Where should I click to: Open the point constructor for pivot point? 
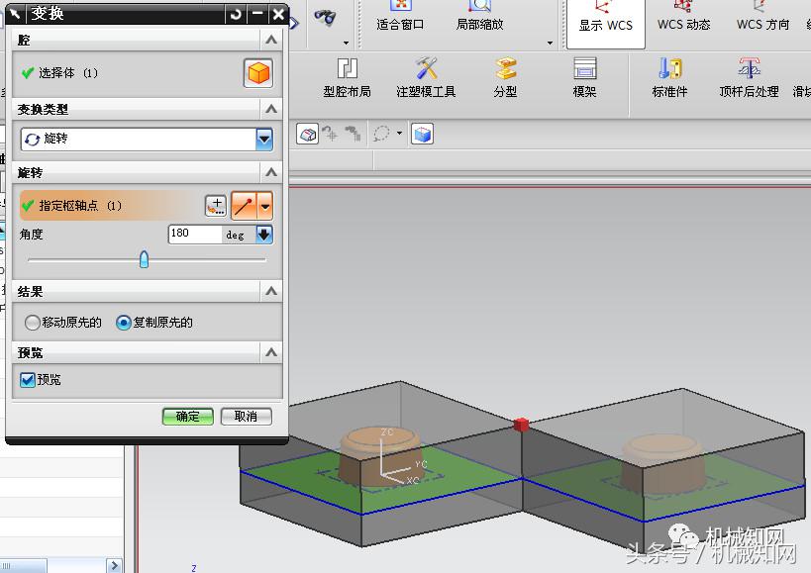[216, 205]
